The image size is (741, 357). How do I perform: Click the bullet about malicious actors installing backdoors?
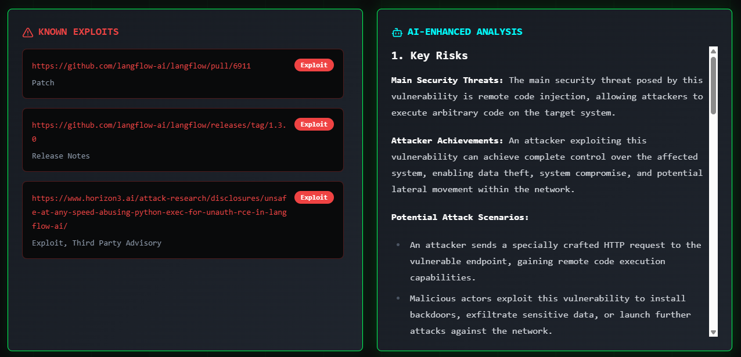click(x=551, y=315)
